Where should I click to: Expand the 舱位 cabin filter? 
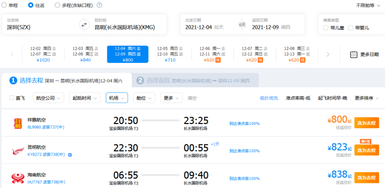[144, 98]
